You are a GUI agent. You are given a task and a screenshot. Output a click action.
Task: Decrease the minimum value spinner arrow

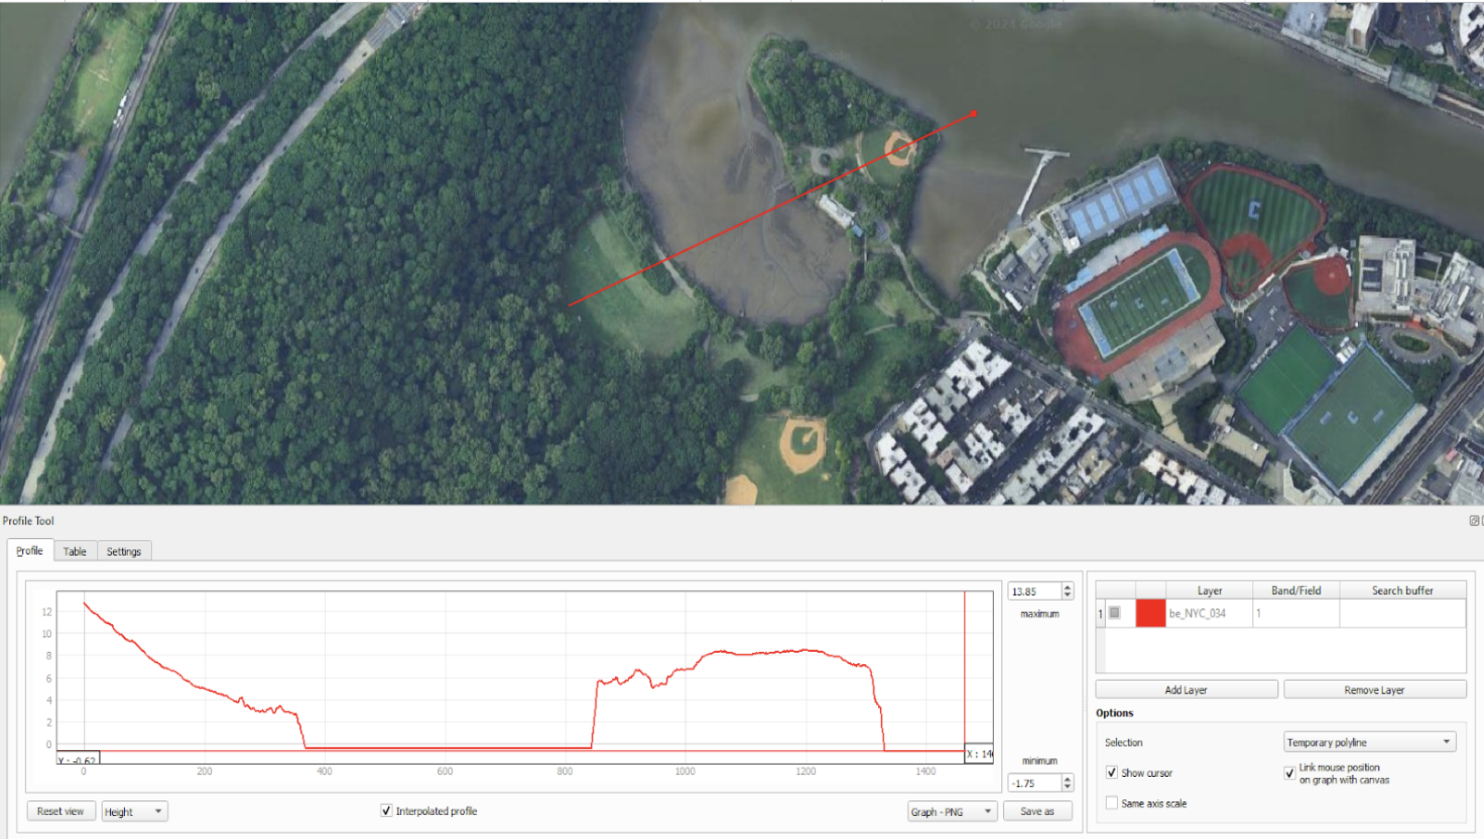(1067, 787)
